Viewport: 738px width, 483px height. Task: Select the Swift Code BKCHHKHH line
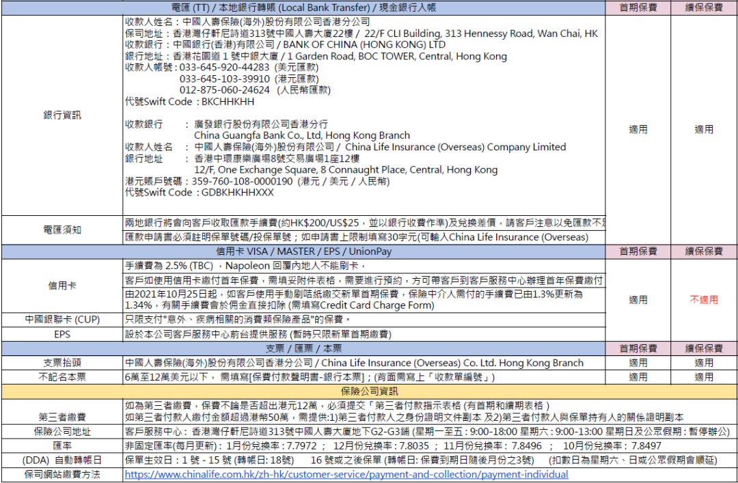pyautogui.click(x=189, y=102)
